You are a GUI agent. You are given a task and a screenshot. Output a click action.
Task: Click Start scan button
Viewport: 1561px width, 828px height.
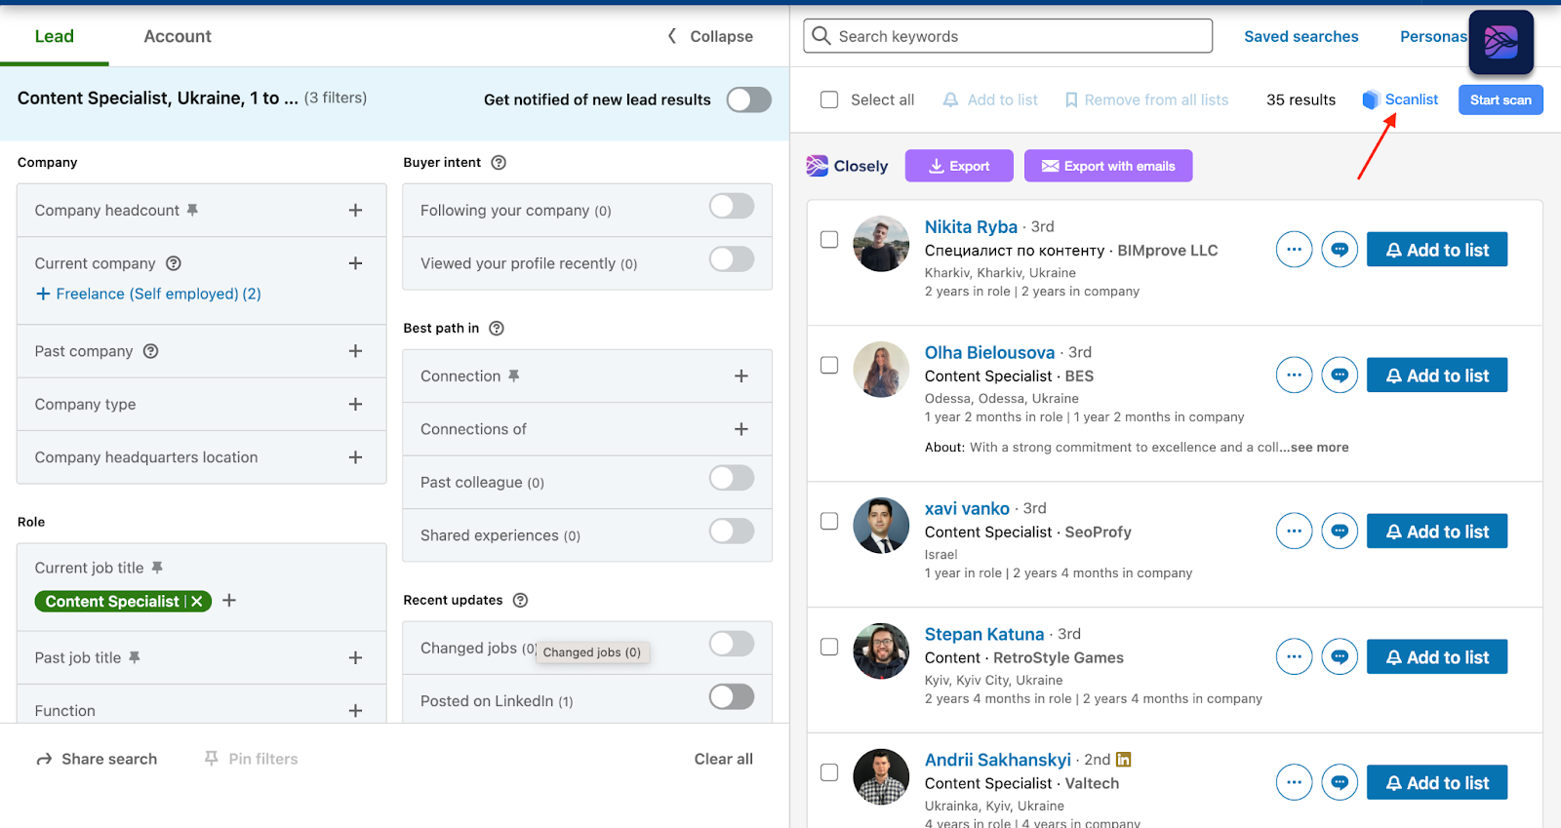click(x=1501, y=99)
